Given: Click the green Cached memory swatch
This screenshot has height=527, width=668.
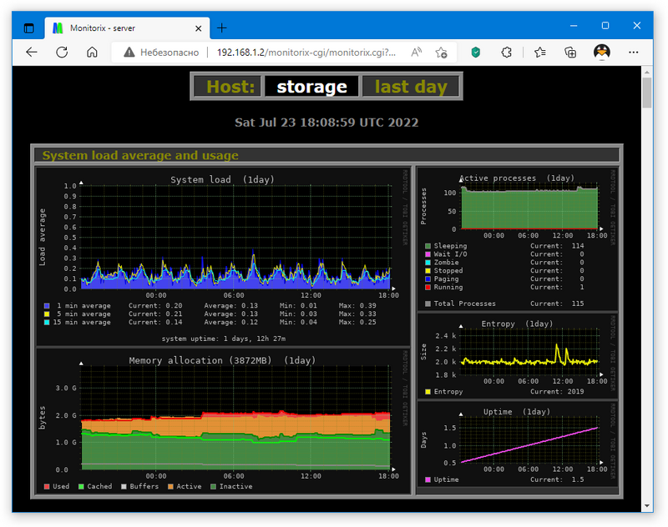Looking at the screenshot, I should [x=81, y=487].
